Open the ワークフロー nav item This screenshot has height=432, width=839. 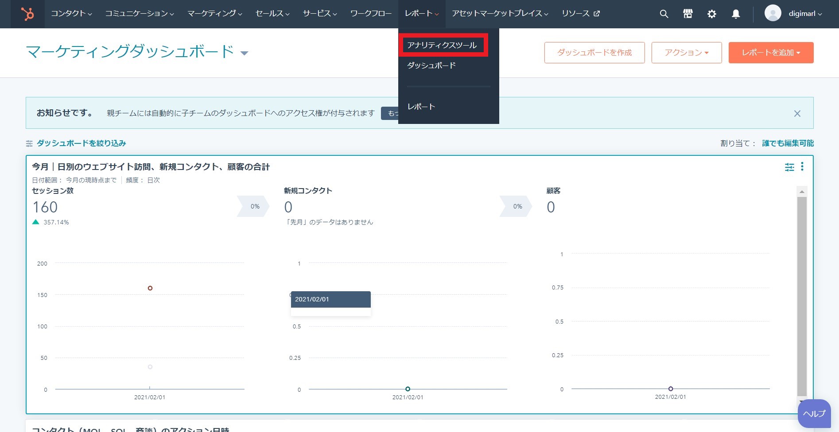click(x=371, y=14)
